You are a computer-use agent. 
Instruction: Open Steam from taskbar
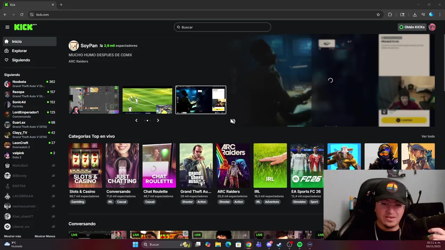click(279, 244)
